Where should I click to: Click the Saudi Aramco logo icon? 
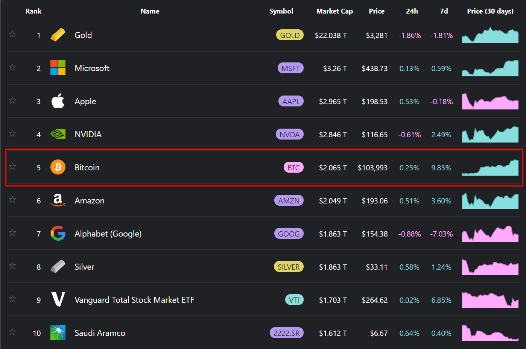click(x=58, y=332)
